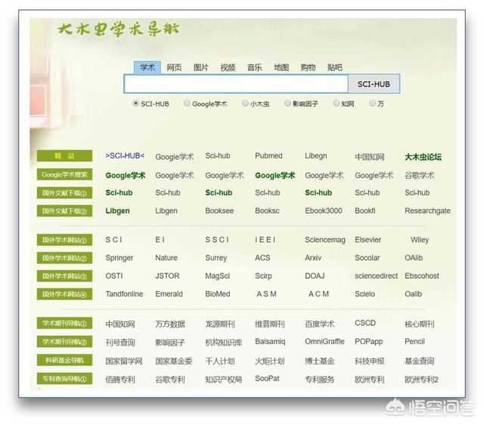This screenshot has width=484, height=425.
Task: Click the 精品 green category label
Action: pyautogui.click(x=64, y=156)
